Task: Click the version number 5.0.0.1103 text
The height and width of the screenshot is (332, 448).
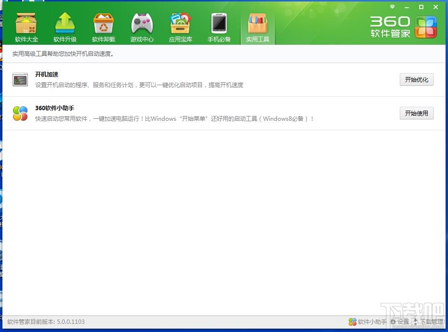Action: click(46, 322)
